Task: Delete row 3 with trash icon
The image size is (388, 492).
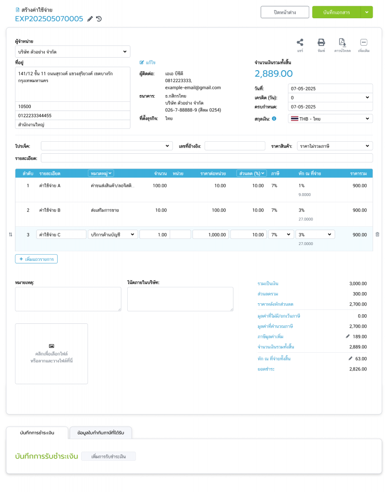Action: [x=377, y=234]
